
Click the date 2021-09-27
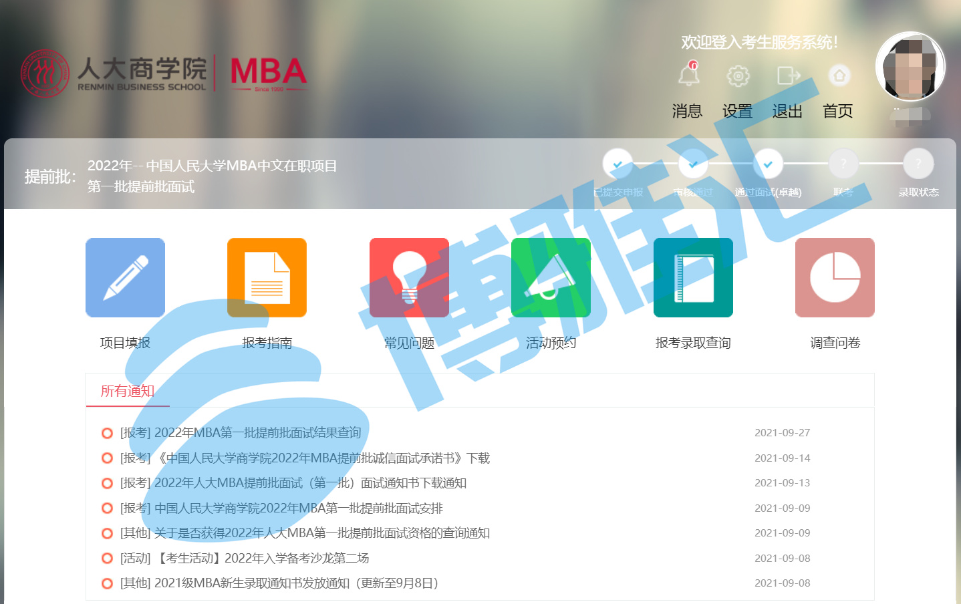tap(783, 433)
